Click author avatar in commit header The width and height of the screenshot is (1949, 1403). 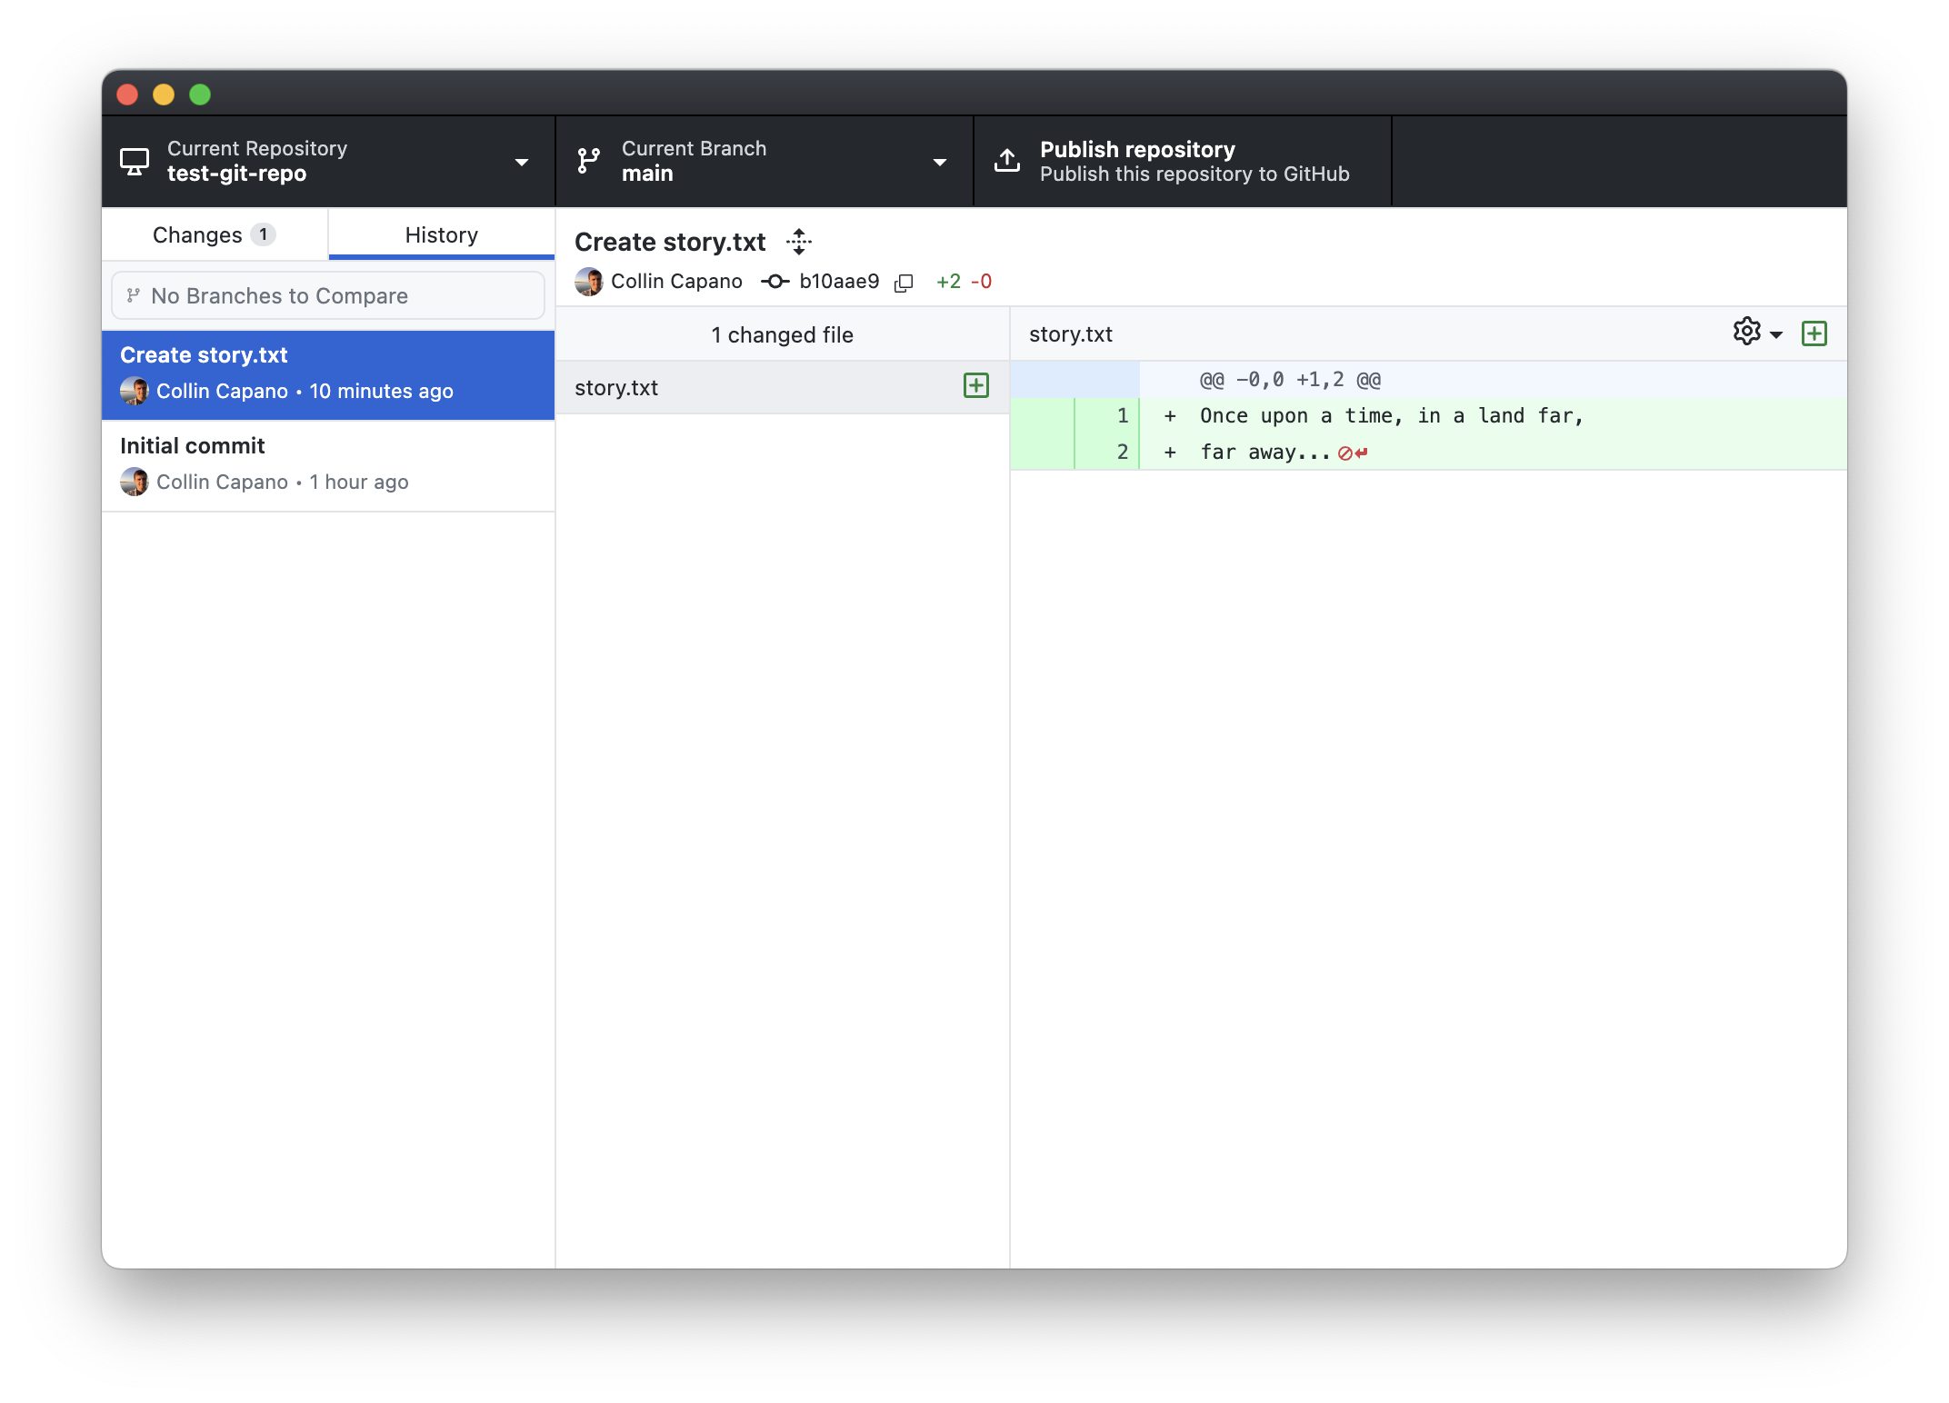pos(589,282)
